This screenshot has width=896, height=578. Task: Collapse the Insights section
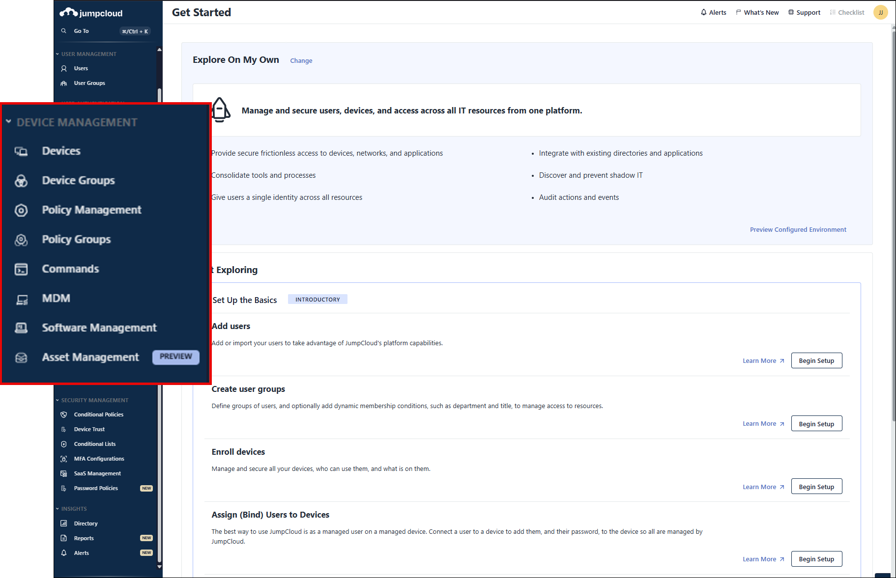58,509
